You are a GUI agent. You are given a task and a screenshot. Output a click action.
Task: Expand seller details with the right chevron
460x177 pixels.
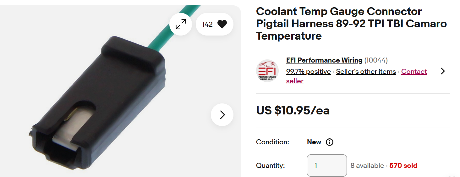coord(443,71)
